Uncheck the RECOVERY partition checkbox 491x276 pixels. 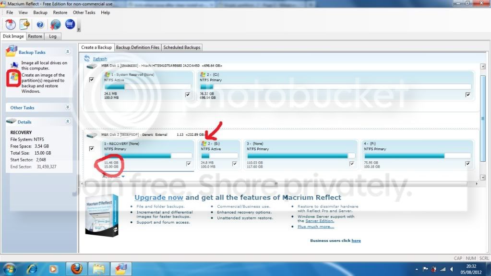click(189, 164)
